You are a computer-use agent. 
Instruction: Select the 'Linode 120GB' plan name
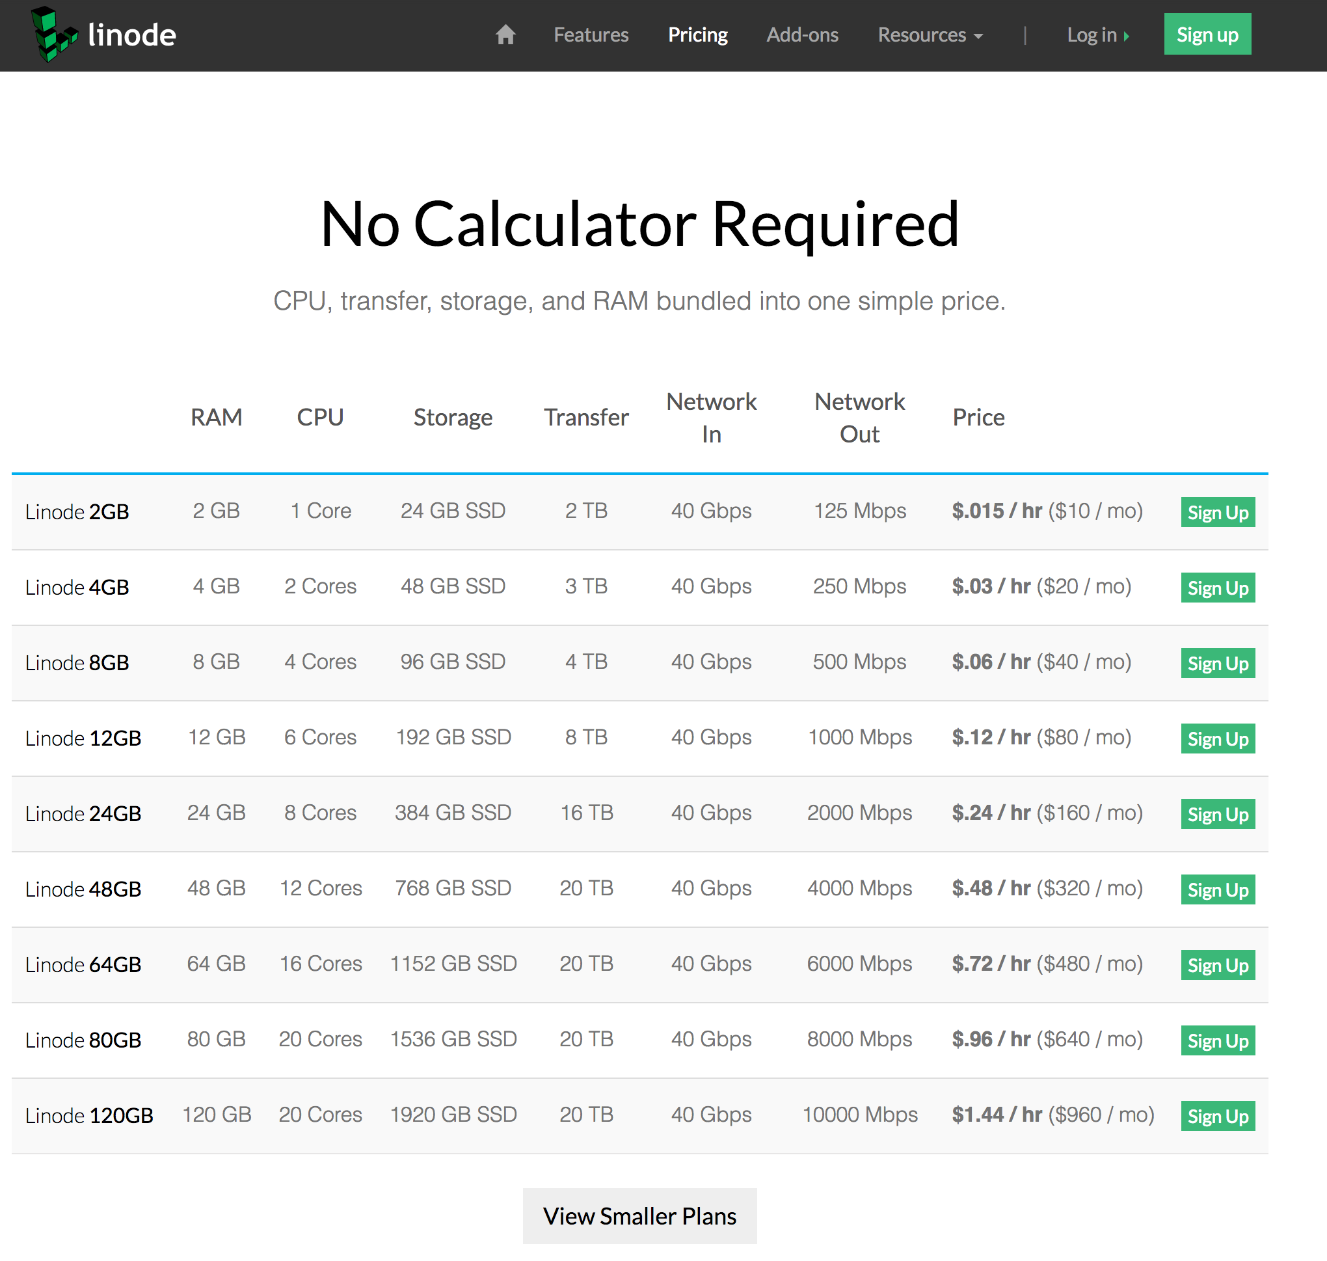89,1116
